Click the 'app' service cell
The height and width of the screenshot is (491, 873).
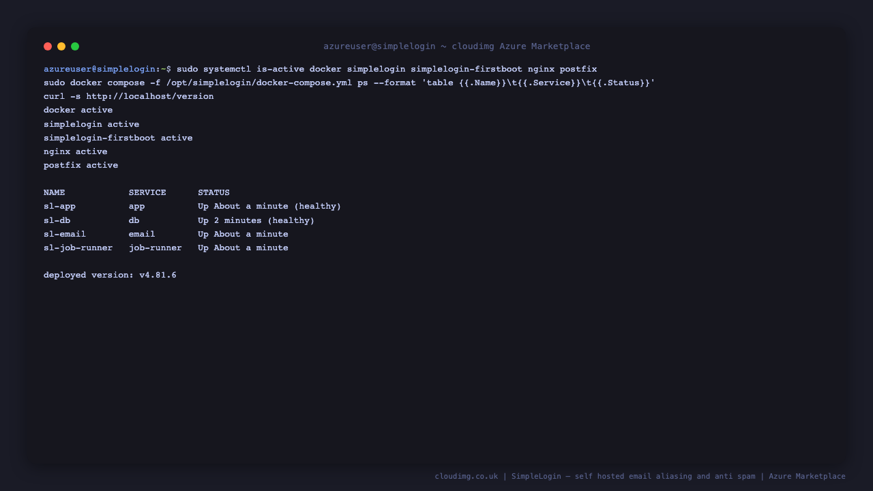click(137, 206)
